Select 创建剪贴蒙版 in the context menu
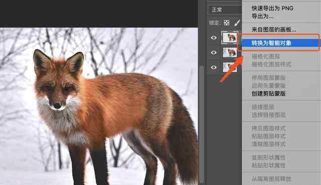Screen dimensions: 321x185 tap(269, 94)
